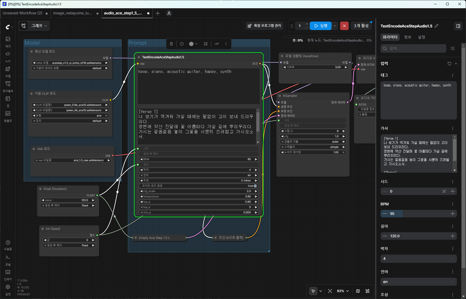This screenshot has height=299, width=466.
Task: Open the Assets sidebar icon
Action: 8,41
